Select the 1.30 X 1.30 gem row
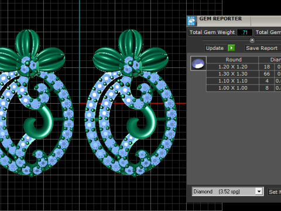This screenshot has width=281, height=211. pos(244,74)
